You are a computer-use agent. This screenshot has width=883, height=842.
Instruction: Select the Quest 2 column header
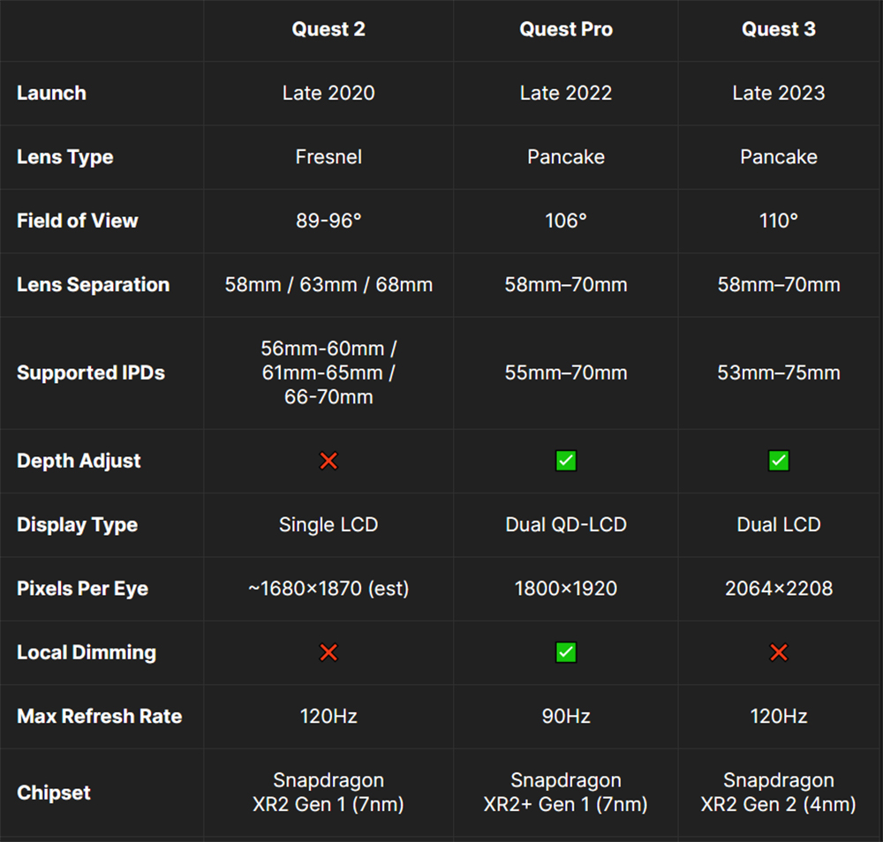(328, 29)
